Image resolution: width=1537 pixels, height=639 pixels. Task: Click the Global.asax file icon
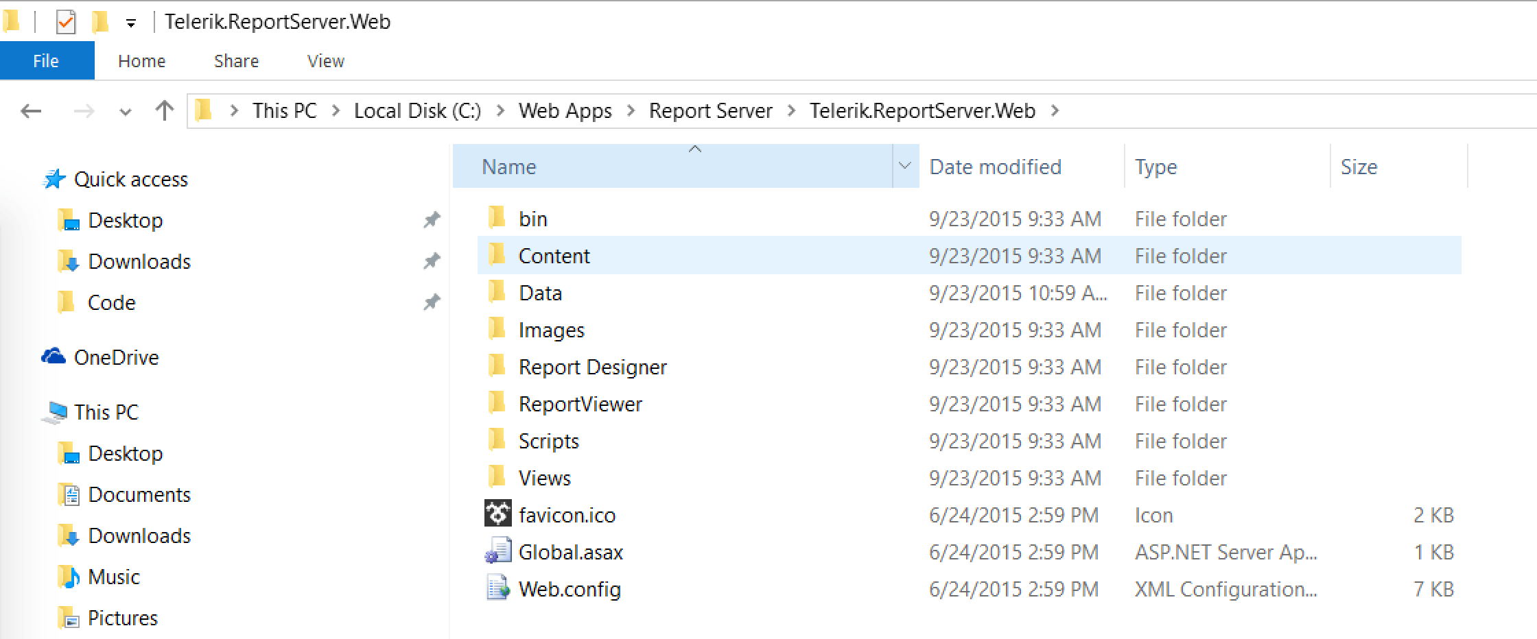pos(497,551)
